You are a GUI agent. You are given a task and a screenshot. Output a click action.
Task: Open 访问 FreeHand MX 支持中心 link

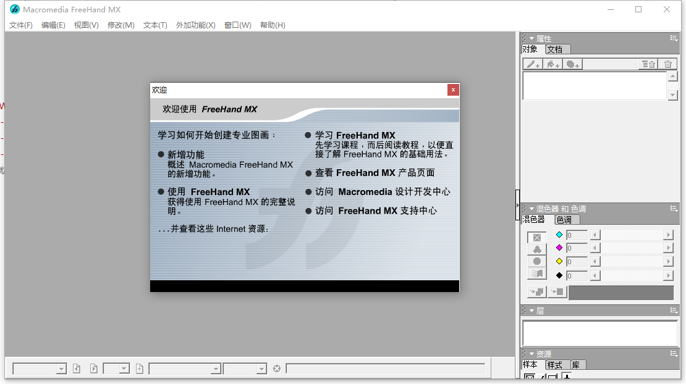[376, 211]
